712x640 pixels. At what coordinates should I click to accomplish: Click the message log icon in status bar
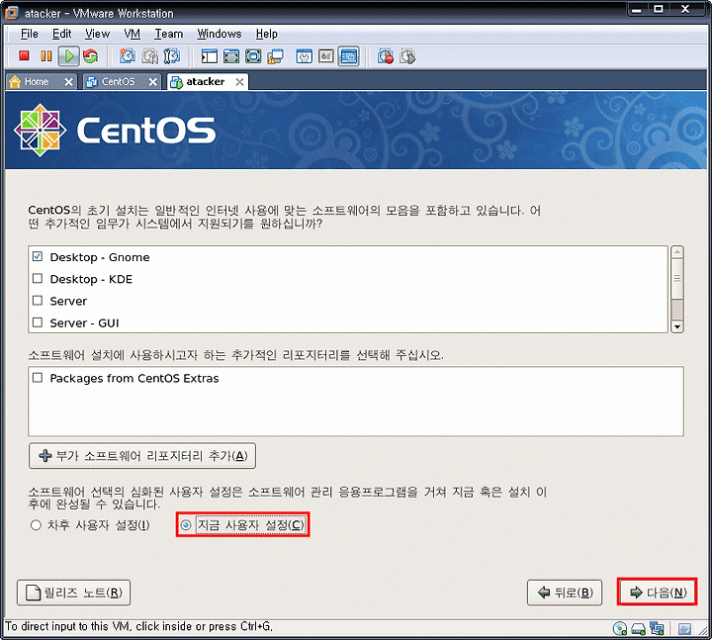point(684,629)
